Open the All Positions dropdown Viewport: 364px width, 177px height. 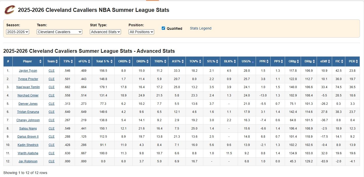coord(141,32)
